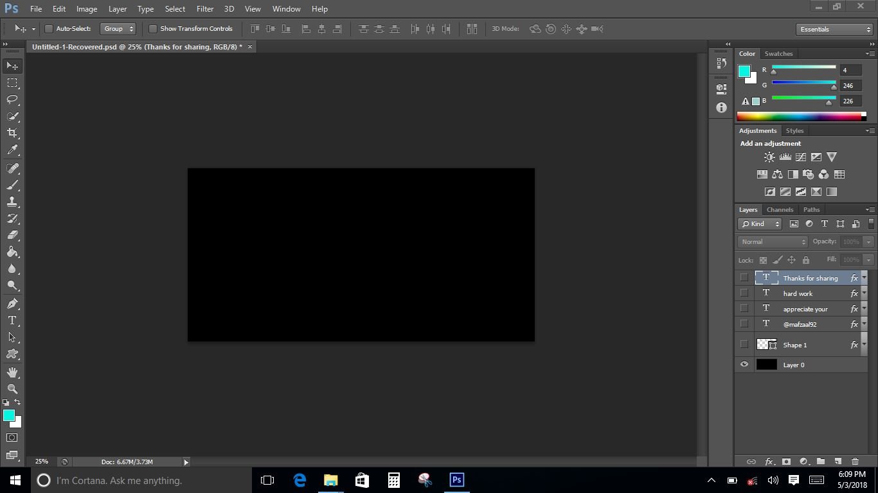The image size is (878, 493).
Task: Open the Fill slider dropdown
Action: pyautogui.click(x=868, y=260)
